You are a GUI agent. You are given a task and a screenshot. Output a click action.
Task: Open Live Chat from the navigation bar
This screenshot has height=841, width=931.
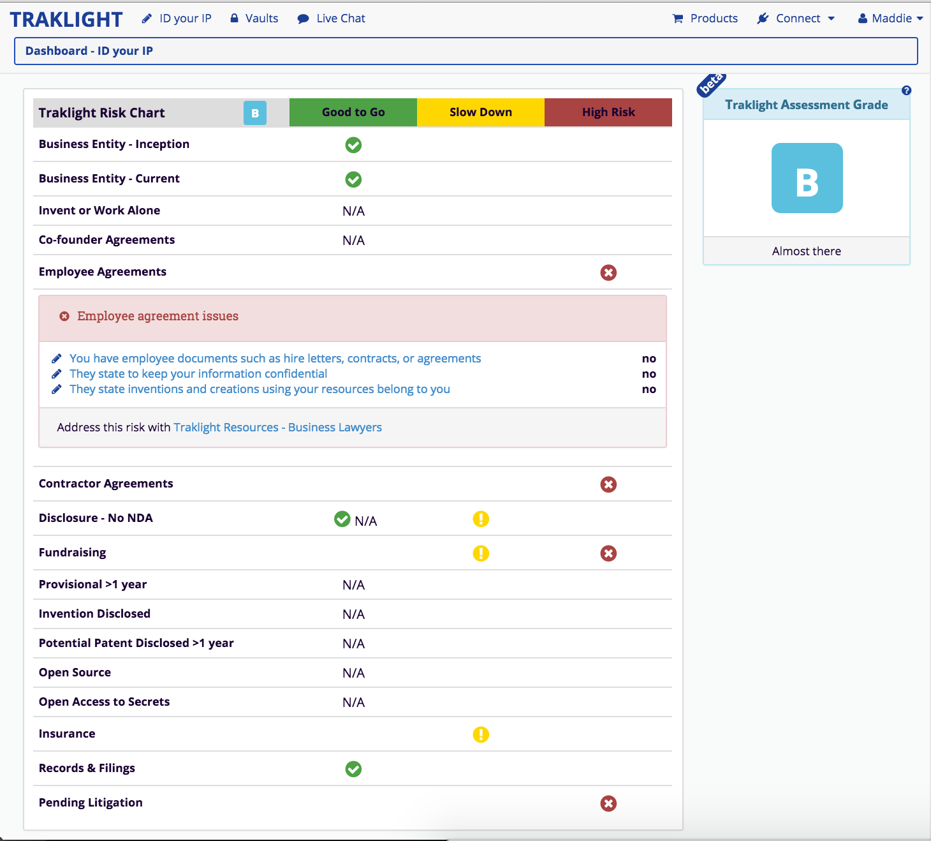(x=332, y=19)
